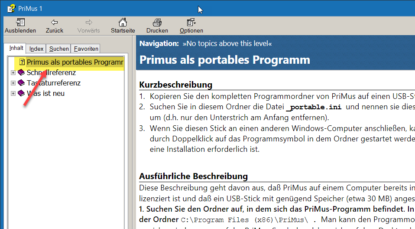This screenshot has height=229, width=415.
Task: Click the Ausblenden hide-pane toolbar icon
Action: point(20,22)
